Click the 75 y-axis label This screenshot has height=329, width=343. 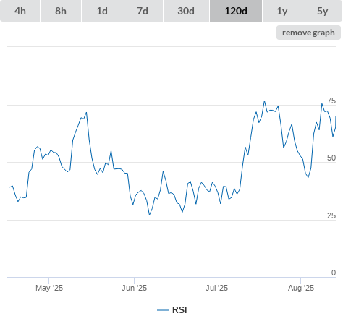tap(331, 101)
